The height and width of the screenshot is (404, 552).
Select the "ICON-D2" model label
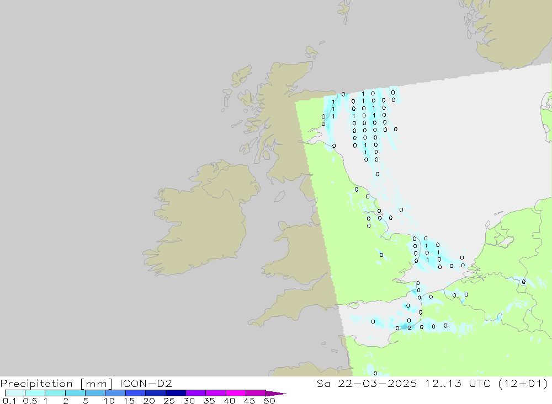coord(146,383)
